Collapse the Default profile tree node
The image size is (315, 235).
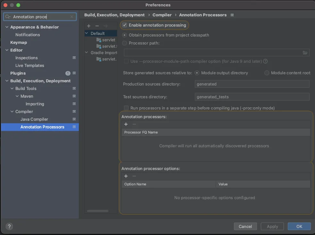pyautogui.click(x=87, y=33)
